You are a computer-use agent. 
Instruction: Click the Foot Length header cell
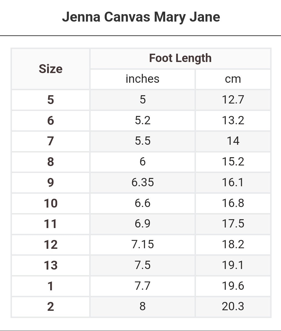coord(180,58)
